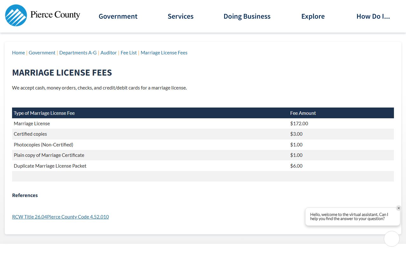Click the MARRIAGE LICENSE FEES heading
The height and width of the screenshot is (253, 406).
[x=62, y=73]
